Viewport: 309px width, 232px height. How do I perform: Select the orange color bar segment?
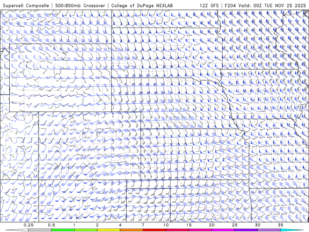tap(131, 230)
